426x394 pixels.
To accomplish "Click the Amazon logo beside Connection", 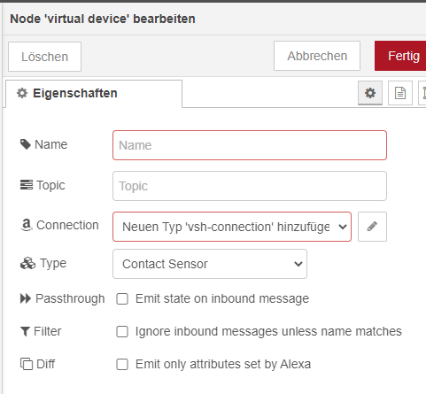I will (x=27, y=225).
